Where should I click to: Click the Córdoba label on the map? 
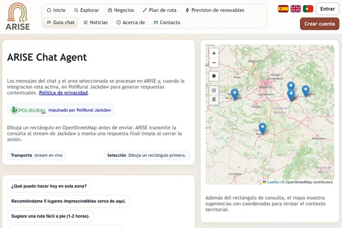[235, 174]
